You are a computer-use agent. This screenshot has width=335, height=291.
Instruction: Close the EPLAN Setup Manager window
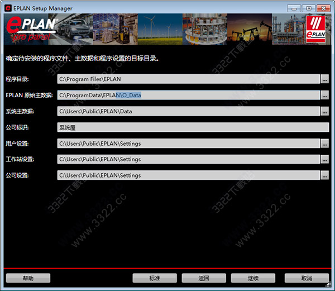323,8
